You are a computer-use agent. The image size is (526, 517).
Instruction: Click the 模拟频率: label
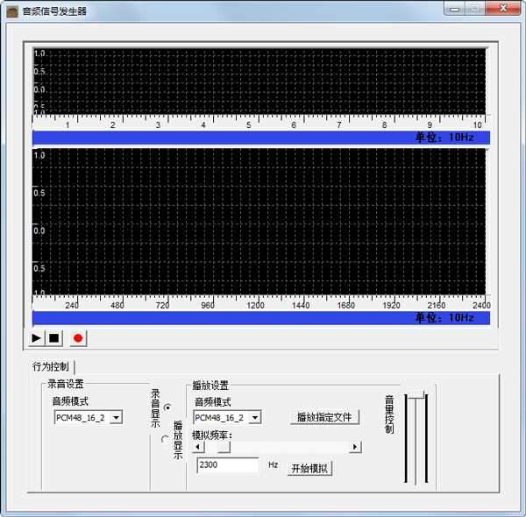(x=212, y=436)
